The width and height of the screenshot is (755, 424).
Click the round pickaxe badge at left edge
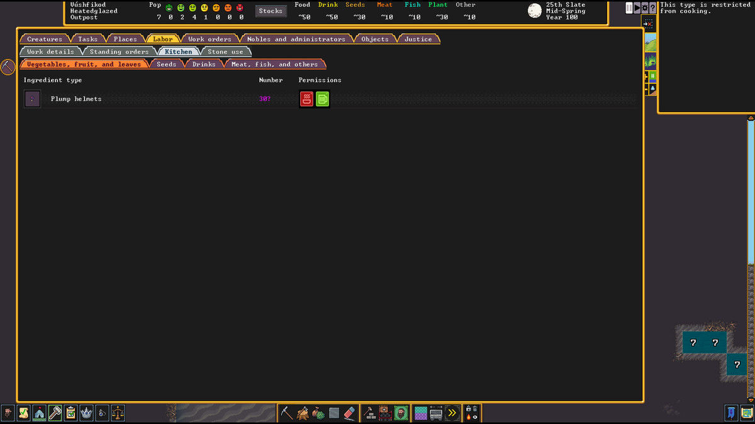tap(8, 67)
